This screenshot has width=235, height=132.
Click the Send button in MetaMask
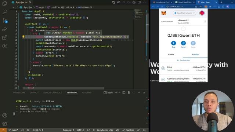[183, 44]
